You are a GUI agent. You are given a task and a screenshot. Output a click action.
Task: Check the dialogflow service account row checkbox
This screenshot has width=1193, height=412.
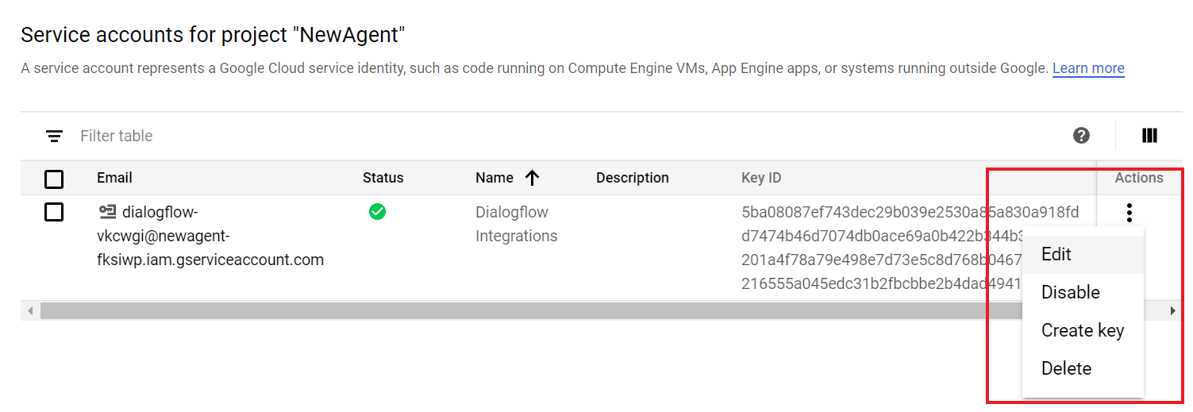pos(54,213)
